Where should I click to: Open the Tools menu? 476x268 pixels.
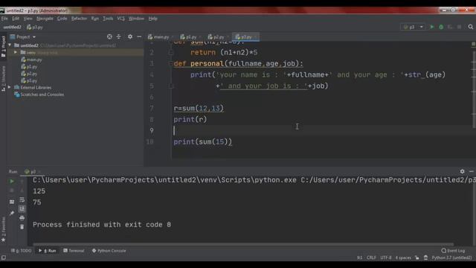coord(108,19)
